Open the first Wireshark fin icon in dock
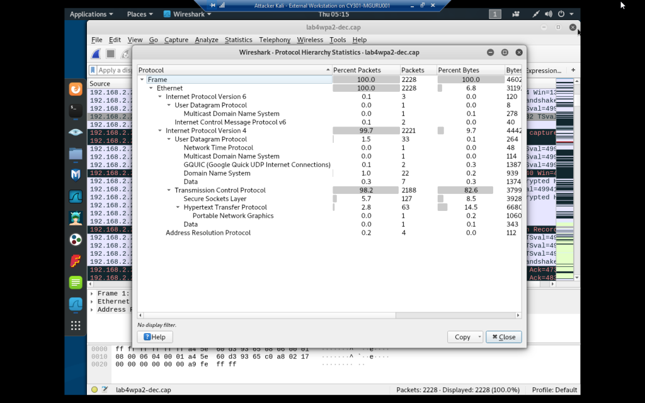 pyautogui.click(x=76, y=196)
